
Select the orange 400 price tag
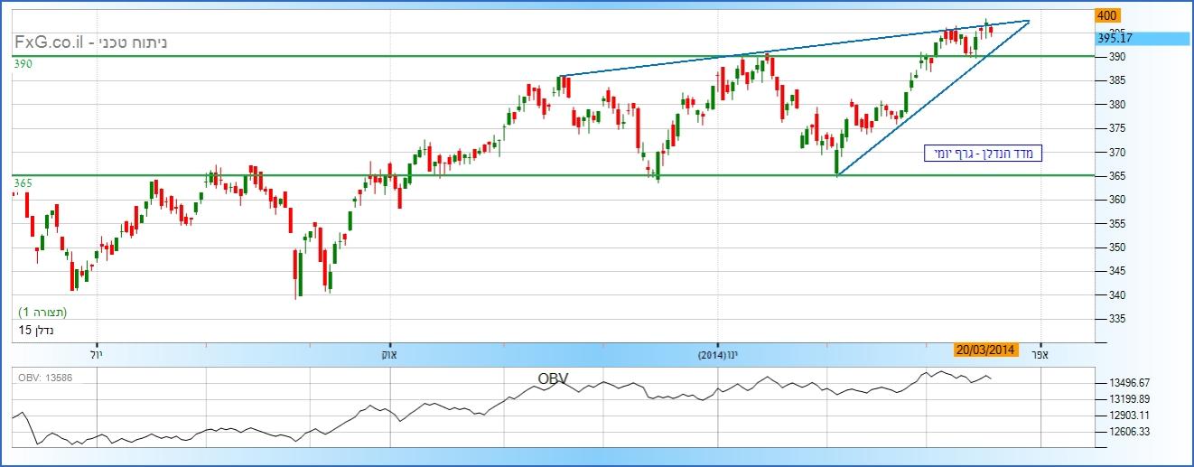tap(1107, 15)
